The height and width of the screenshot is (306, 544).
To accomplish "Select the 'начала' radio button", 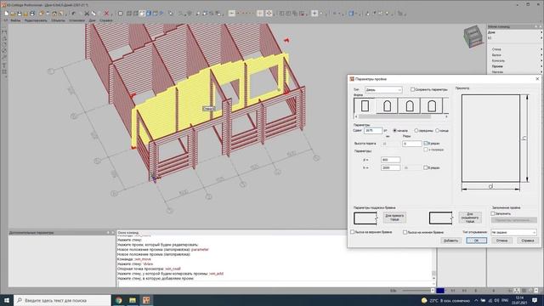I will [x=394, y=130].
